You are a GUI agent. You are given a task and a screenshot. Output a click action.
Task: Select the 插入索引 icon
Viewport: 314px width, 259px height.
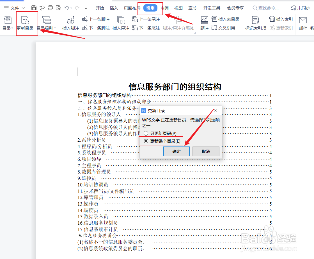pyautogui.click(x=281, y=19)
